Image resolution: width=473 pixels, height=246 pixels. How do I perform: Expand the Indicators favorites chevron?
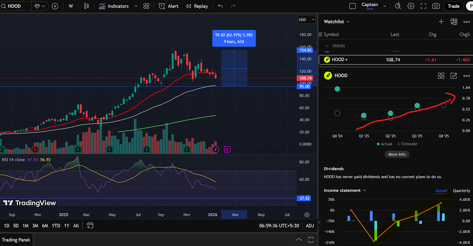point(136,6)
